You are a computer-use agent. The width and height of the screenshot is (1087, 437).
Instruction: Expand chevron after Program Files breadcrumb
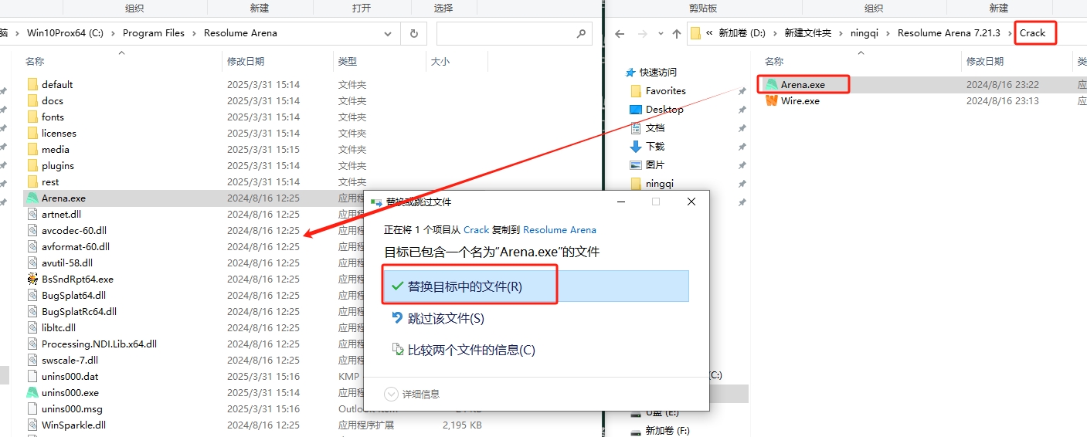(195, 33)
